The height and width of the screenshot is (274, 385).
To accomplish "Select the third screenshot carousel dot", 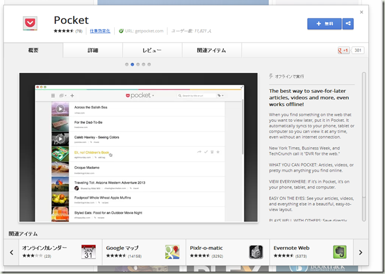I will tap(138, 65).
